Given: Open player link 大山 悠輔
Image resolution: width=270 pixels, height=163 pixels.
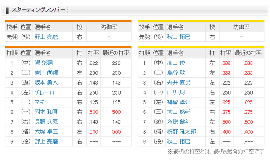Looking at the screenshot, I should coord(179,112).
